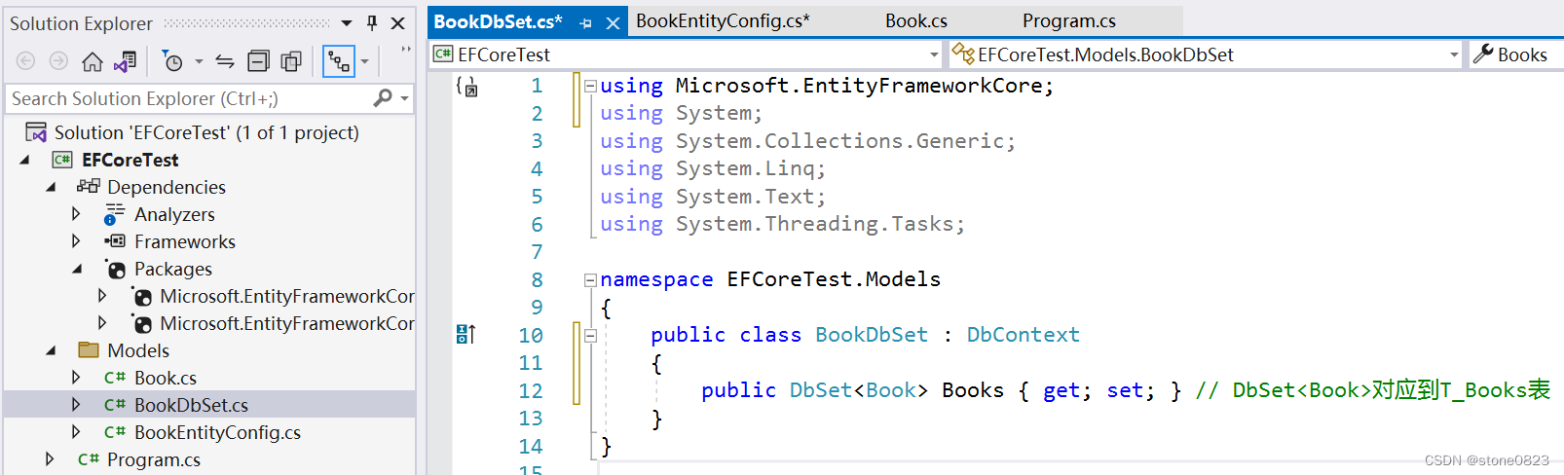The image size is (1564, 475).
Task: Click the Analyzers node icon
Action: coord(115,214)
